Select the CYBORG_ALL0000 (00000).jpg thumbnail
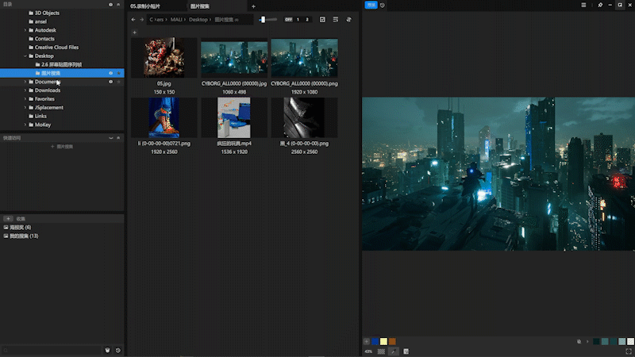The image size is (635, 357). tap(234, 57)
